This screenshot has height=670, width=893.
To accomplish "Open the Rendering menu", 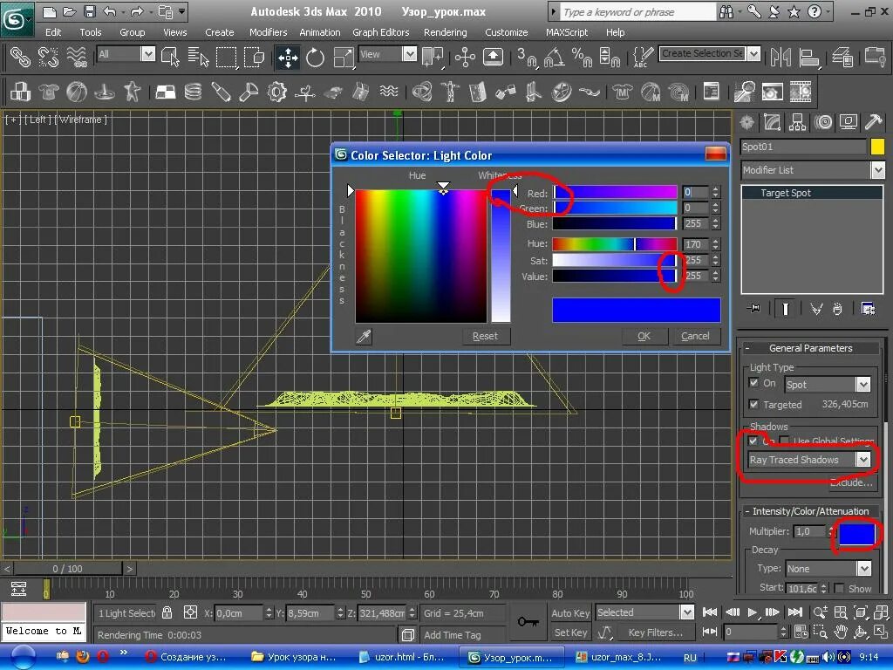I will 445,32.
